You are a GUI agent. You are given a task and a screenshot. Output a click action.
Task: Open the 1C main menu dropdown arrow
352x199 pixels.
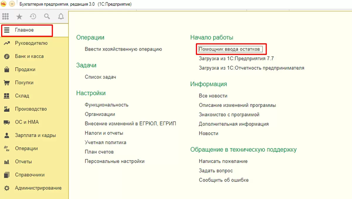tap(12, 4)
